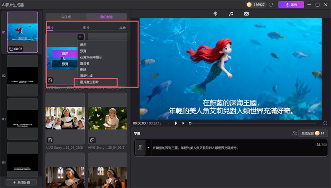Choose 圖片產生影片 in the context menu
The height and width of the screenshot is (188, 331).
pos(90,82)
